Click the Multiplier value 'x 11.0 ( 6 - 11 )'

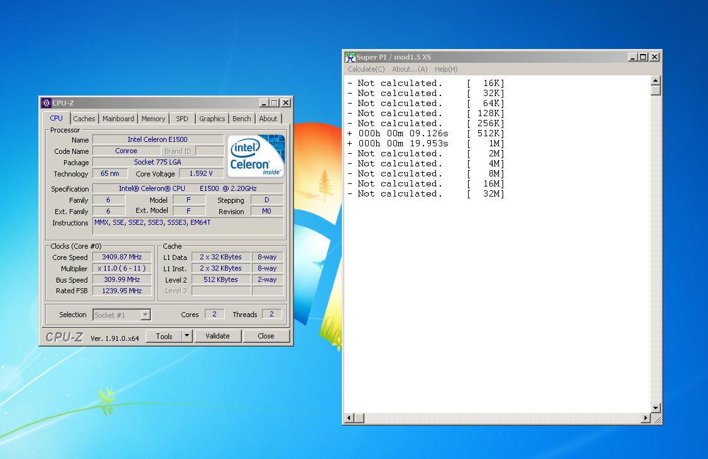pos(122,268)
